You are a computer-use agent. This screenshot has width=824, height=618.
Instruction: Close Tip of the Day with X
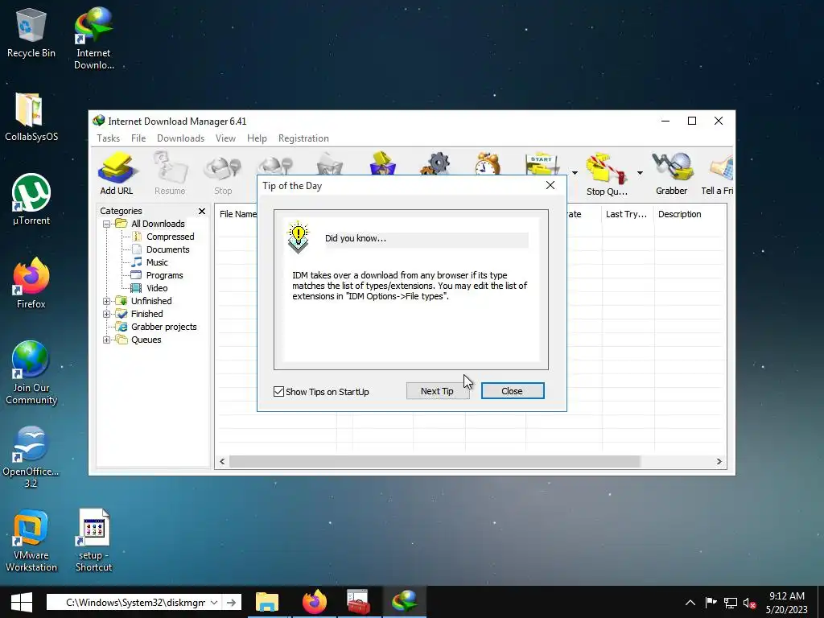(550, 186)
